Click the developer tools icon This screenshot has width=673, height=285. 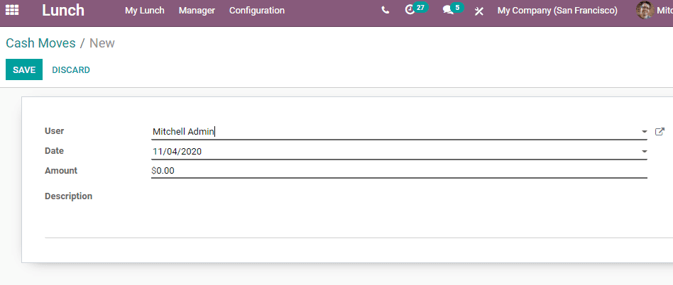[x=479, y=11]
